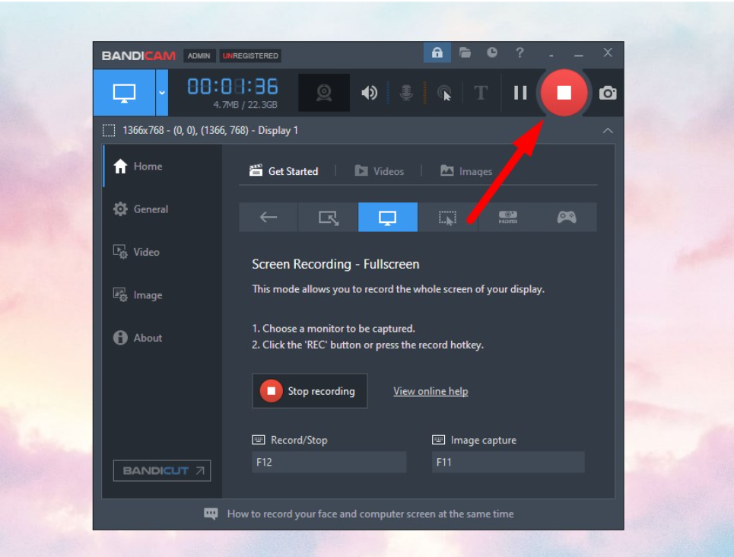The height and width of the screenshot is (557, 734).
Task: Select the rectangle on screen mode icon
Action: pyautogui.click(x=328, y=217)
